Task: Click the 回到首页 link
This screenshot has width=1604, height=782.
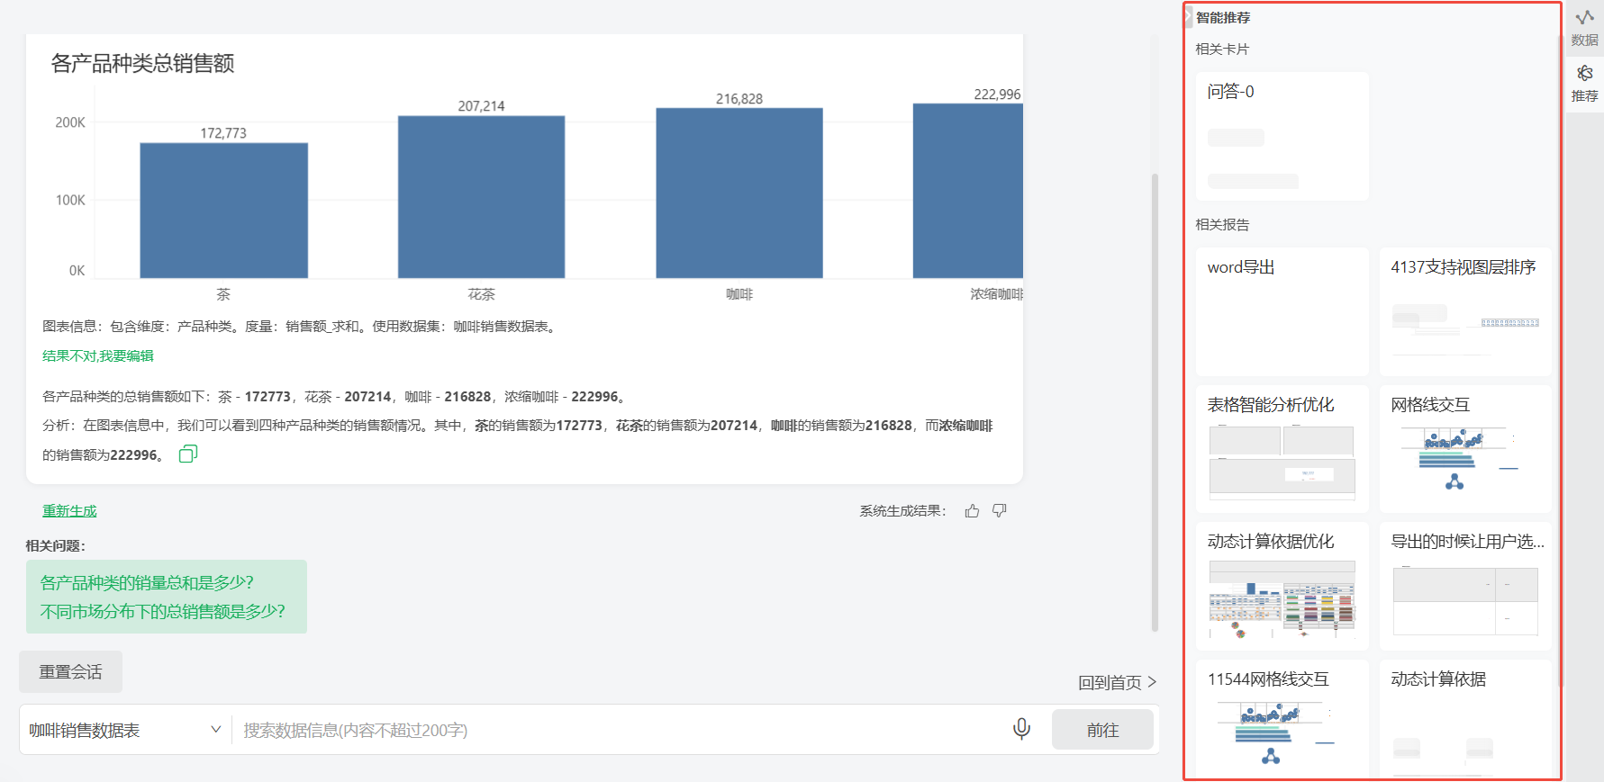Action: pos(1117,683)
